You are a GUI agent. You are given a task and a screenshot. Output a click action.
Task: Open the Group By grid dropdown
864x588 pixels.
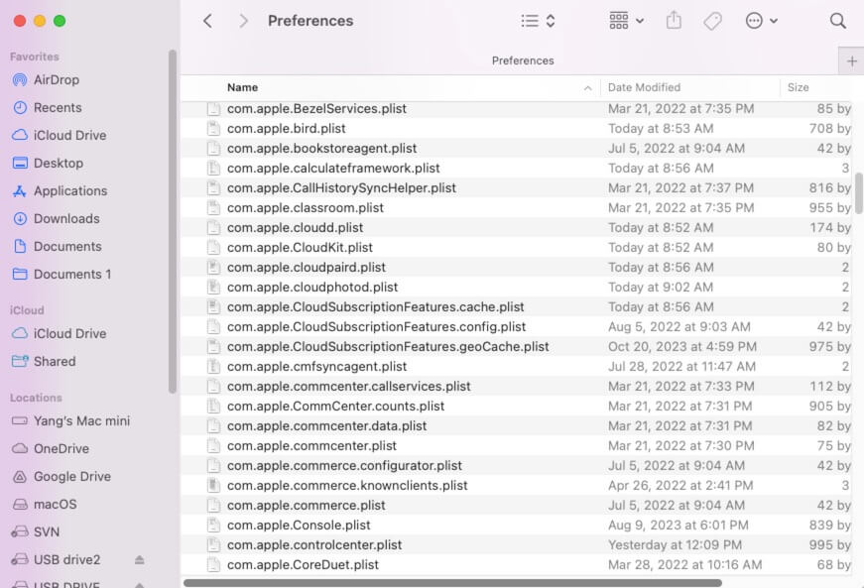coord(627,21)
